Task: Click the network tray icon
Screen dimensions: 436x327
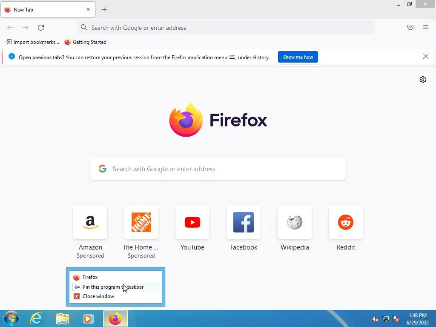Action: [x=386, y=319]
